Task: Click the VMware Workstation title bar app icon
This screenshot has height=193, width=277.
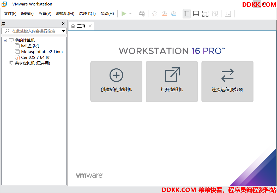Action: [4, 4]
